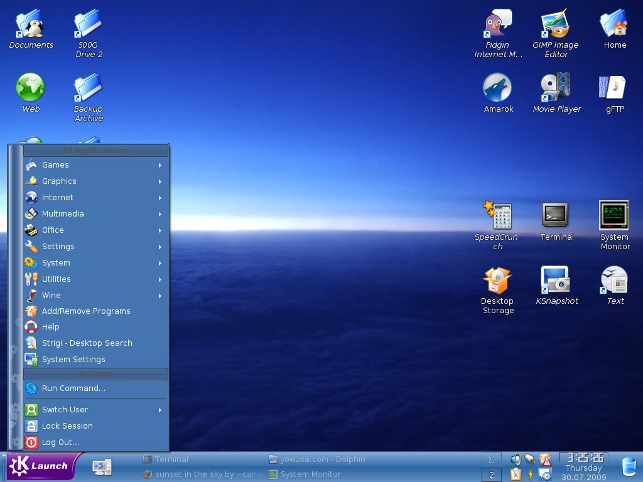The width and height of the screenshot is (643, 482).
Task: Launch the Terminal from the desktop
Action: (556, 215)
